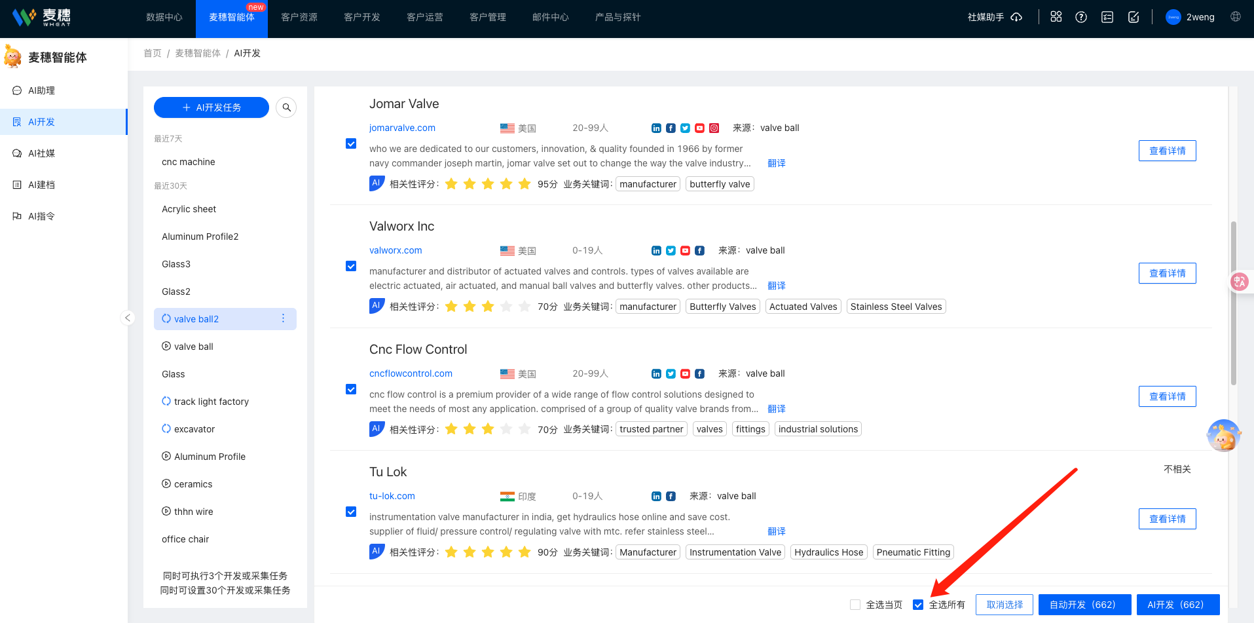The image size is (1254, 623).
Task: Open Jomar Valve Instagram icon
Action: pos(714,128)
